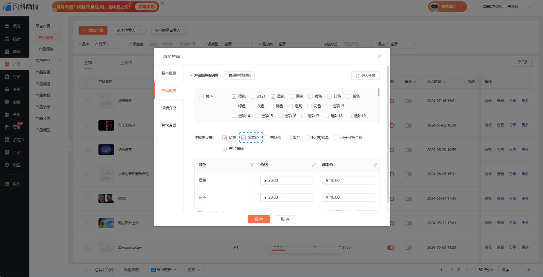Click the edit pencil in 成本价 column header

click(375, 165)
